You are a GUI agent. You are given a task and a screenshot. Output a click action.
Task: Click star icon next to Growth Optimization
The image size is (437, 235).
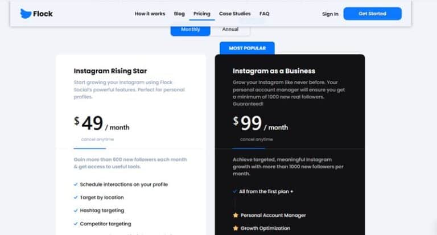[235, 228]
